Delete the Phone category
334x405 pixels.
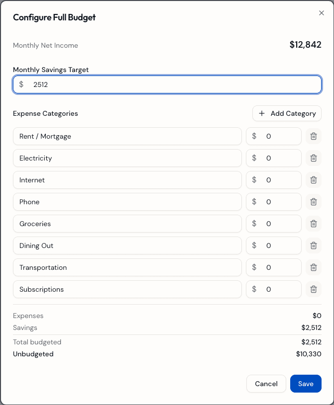point(313,202)
